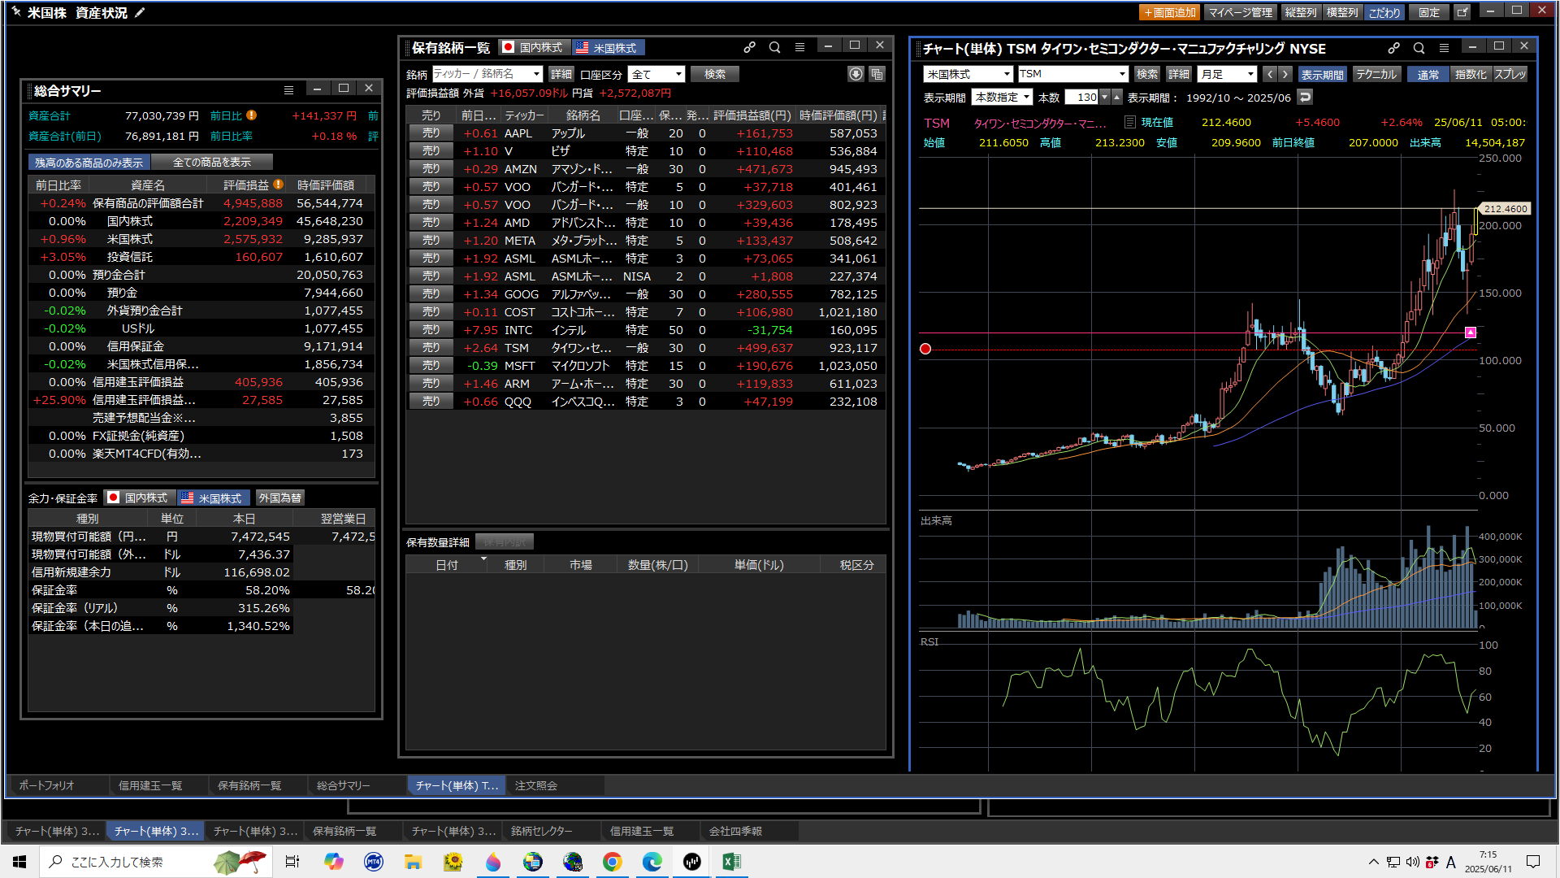This screenshot has height=878, width=1560.
Task: Decrease the 本数 bar count with down arrow
Action: tap(1105, 97)
